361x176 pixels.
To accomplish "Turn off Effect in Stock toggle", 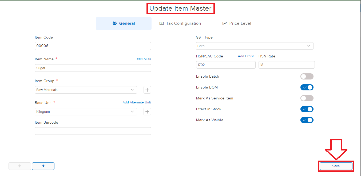I will pyautogui.click(x=307, y=109).
